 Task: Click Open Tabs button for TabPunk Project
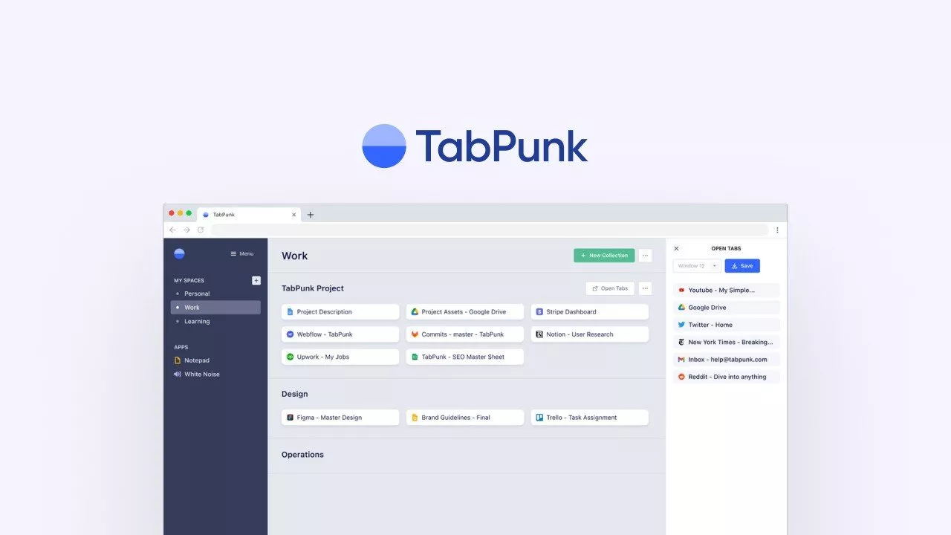point(610,288)
